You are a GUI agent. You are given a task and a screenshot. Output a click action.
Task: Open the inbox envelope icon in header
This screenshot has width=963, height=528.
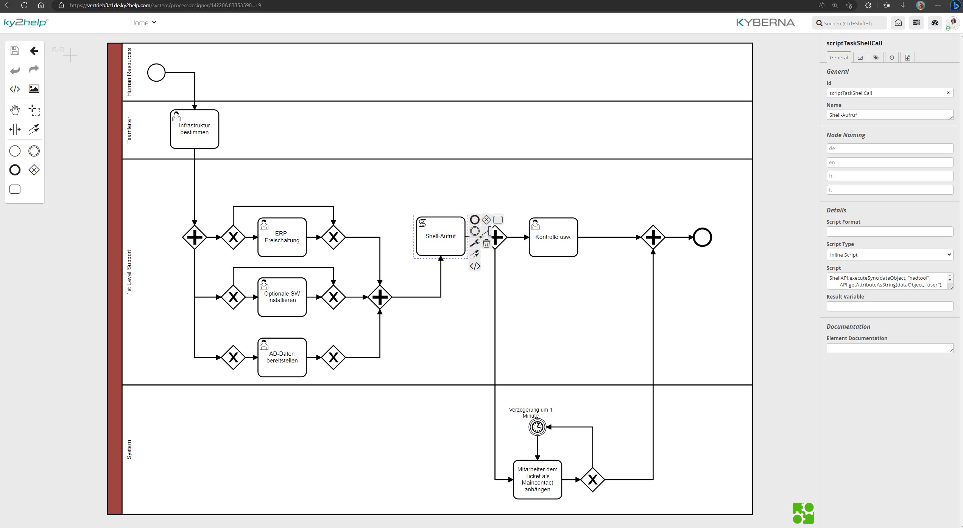coord(898,23)
